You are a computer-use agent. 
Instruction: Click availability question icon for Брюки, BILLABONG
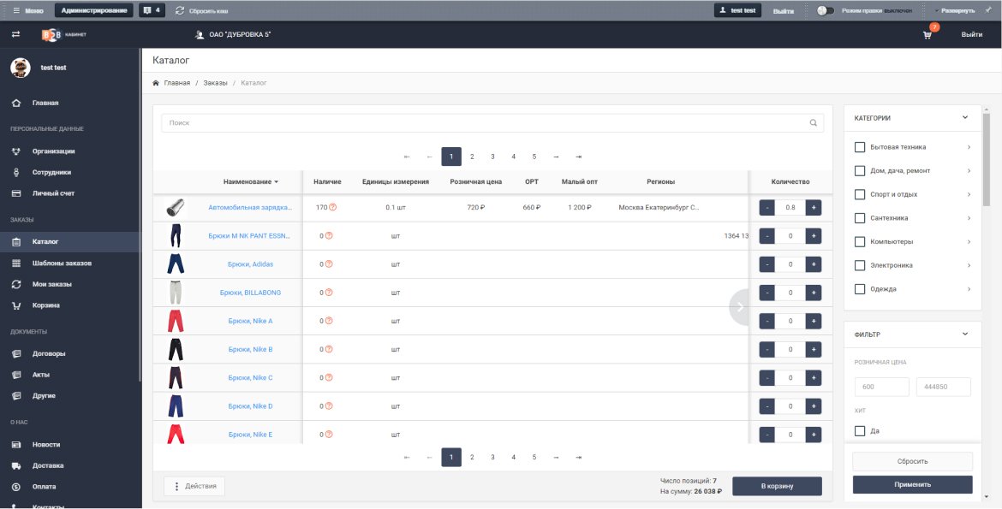pos(329,293)
